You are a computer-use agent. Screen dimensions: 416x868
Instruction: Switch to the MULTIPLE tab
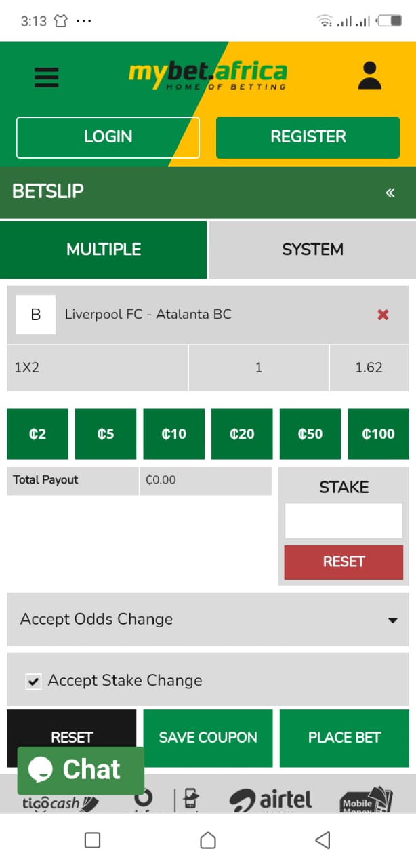(104, 250)
